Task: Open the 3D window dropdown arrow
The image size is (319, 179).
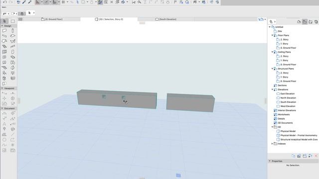Action: tap(265, 19)
